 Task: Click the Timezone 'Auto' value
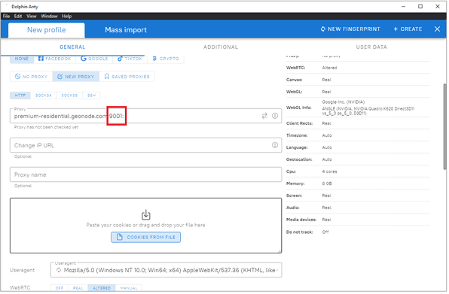pos(328,135)
